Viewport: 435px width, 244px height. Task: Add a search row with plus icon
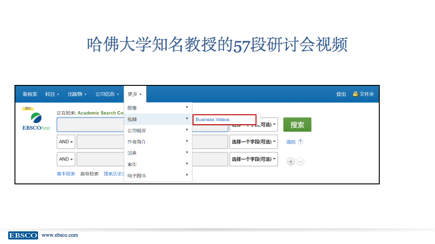point(291,162)
